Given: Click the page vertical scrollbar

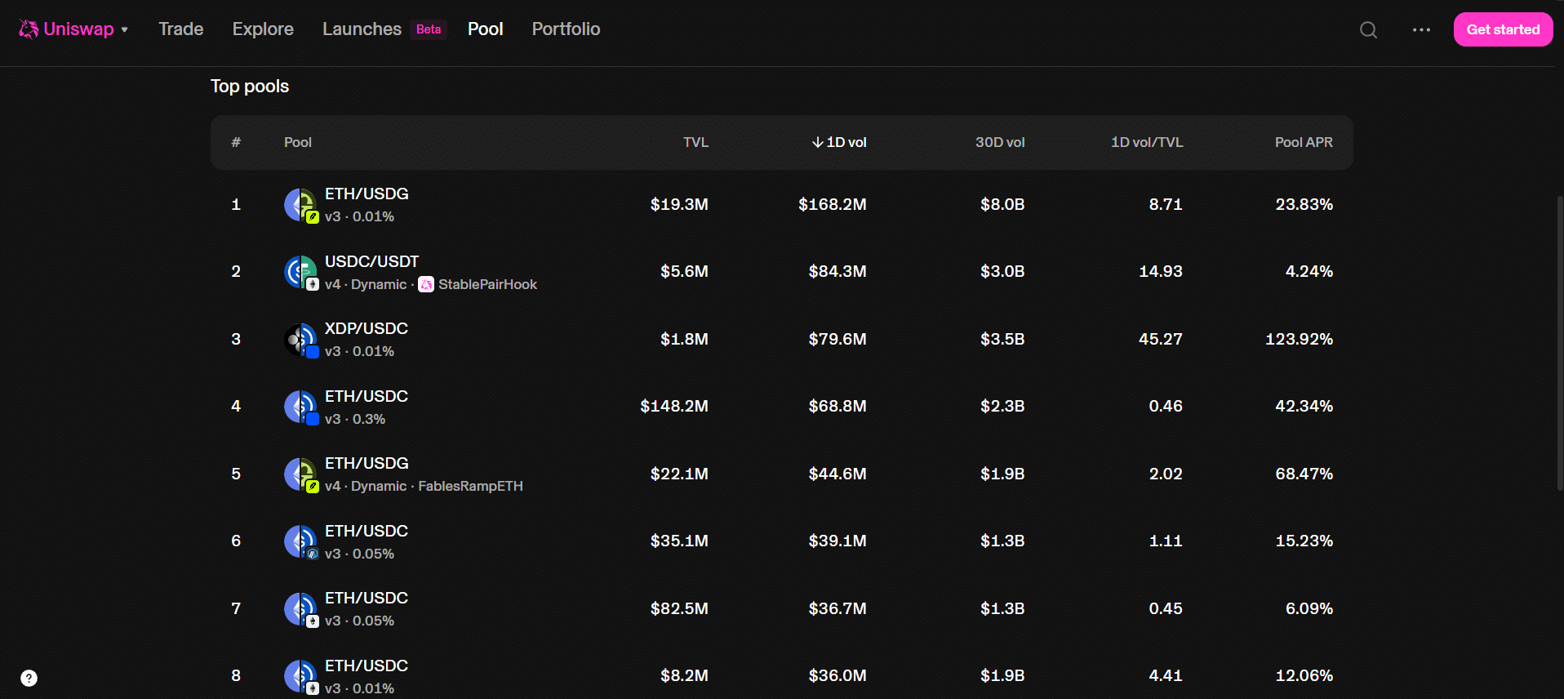Looking at the screenshot, I should point(1560,343).
